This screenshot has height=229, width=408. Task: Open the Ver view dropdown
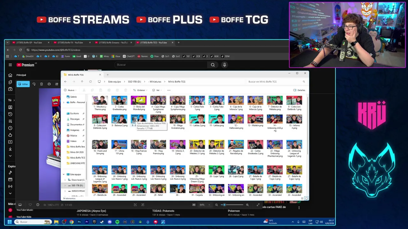point(157,90)
